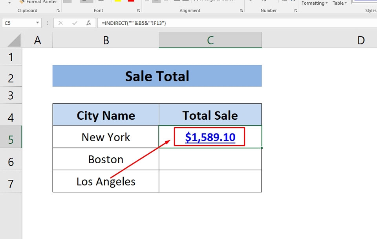Open the Format as Table dropdown
The image size is (377, 239).
tap(340, 3)
